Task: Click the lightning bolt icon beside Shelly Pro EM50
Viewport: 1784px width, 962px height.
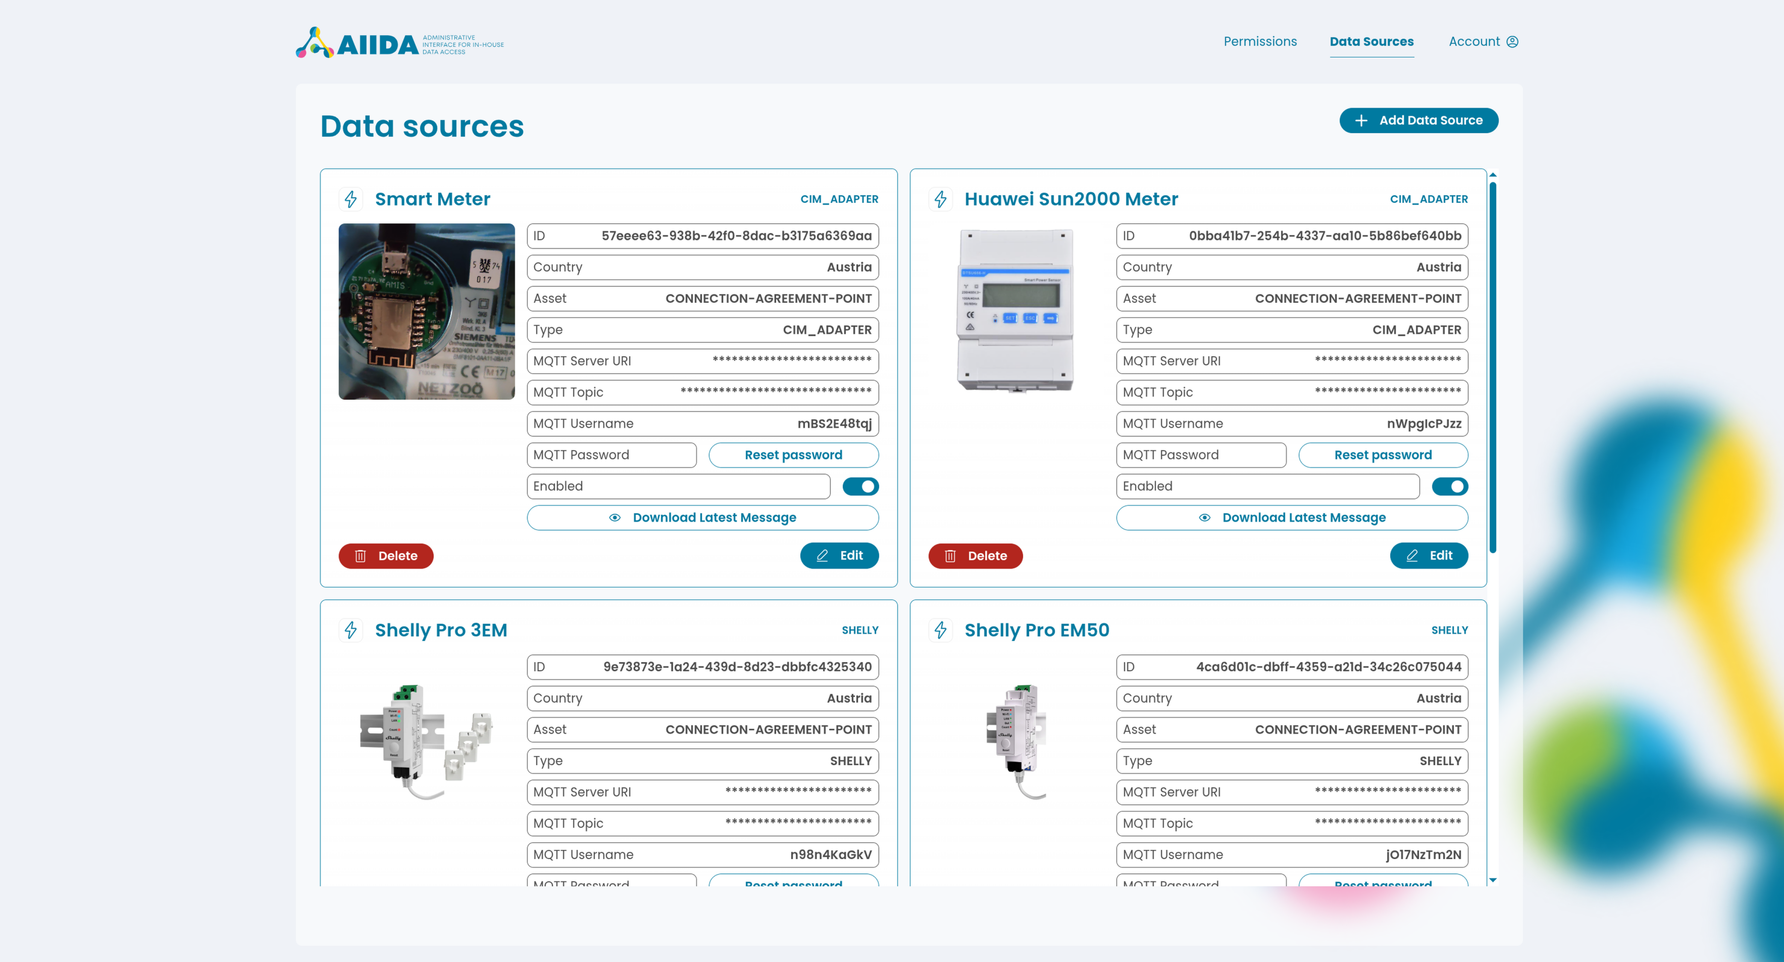Action: (x=941, y=630)
